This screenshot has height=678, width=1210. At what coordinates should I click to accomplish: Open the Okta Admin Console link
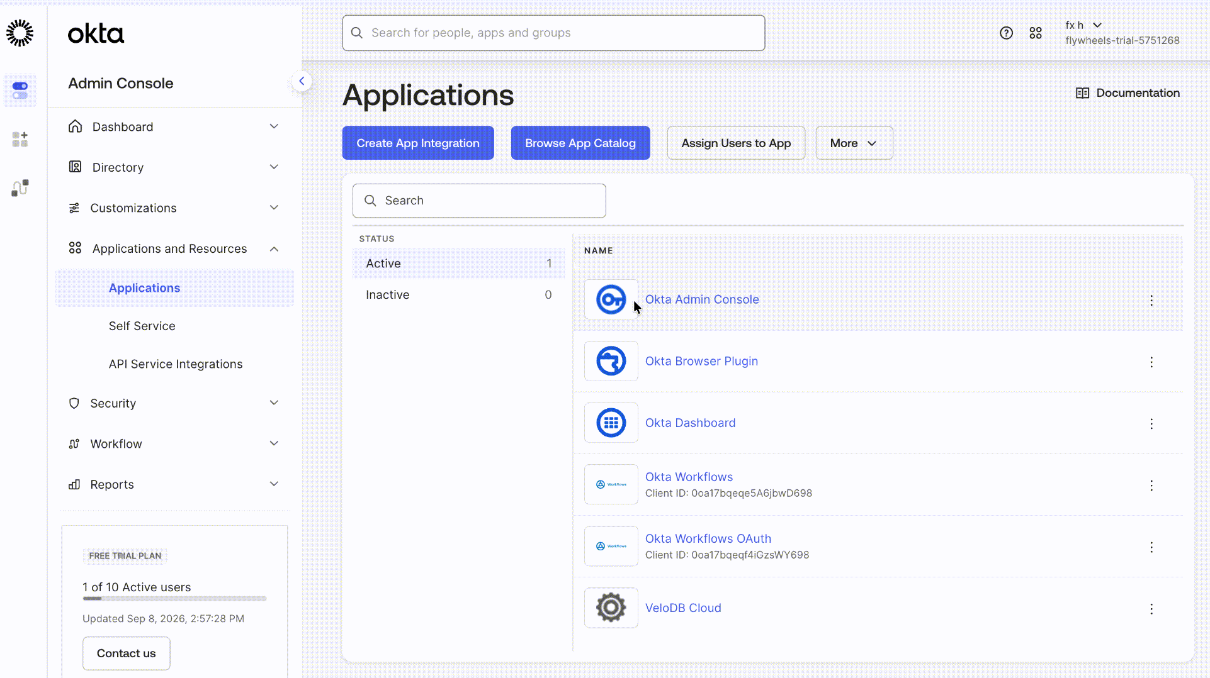[x=702, y=299]
